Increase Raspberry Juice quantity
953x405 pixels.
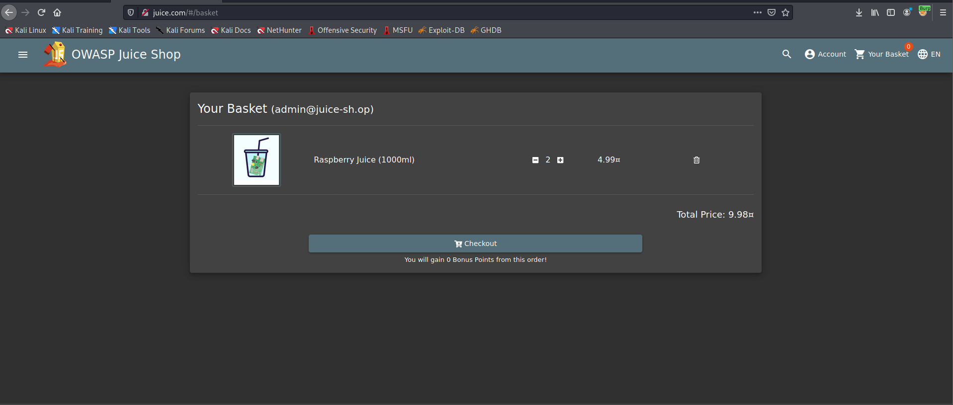(x=560, y=160)
